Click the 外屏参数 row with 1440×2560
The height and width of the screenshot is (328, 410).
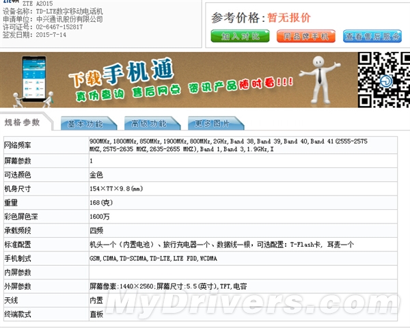200,286
